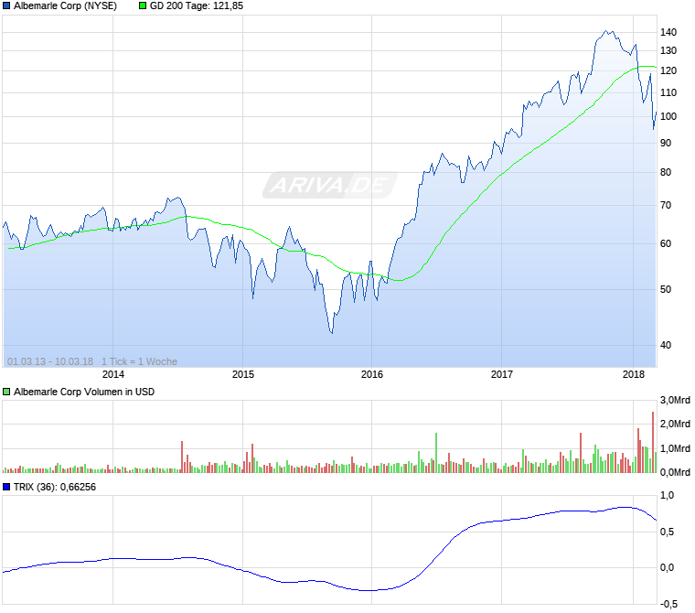Viewport: 695px width, 613px height.
Task: Click the 60 price axis label
Action: pos(666,244)
